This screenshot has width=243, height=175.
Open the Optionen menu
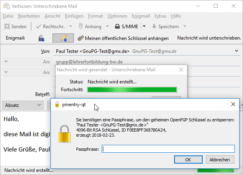[x=117, y=16]
